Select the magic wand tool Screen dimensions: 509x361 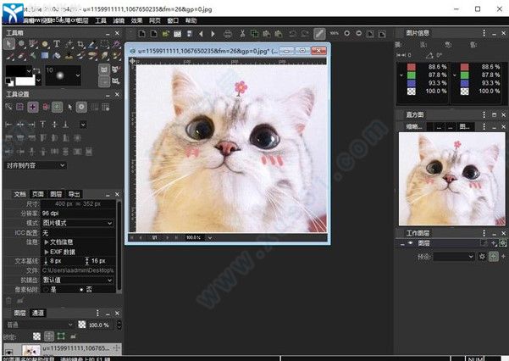116,44
